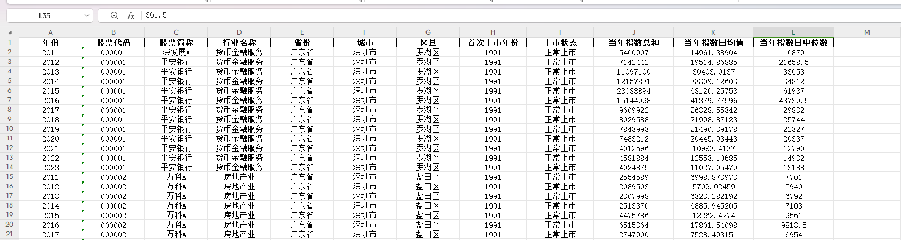Click the cell with value 11027.05479
The width and height of the screenshot is (901, 240).
(714, 168)
